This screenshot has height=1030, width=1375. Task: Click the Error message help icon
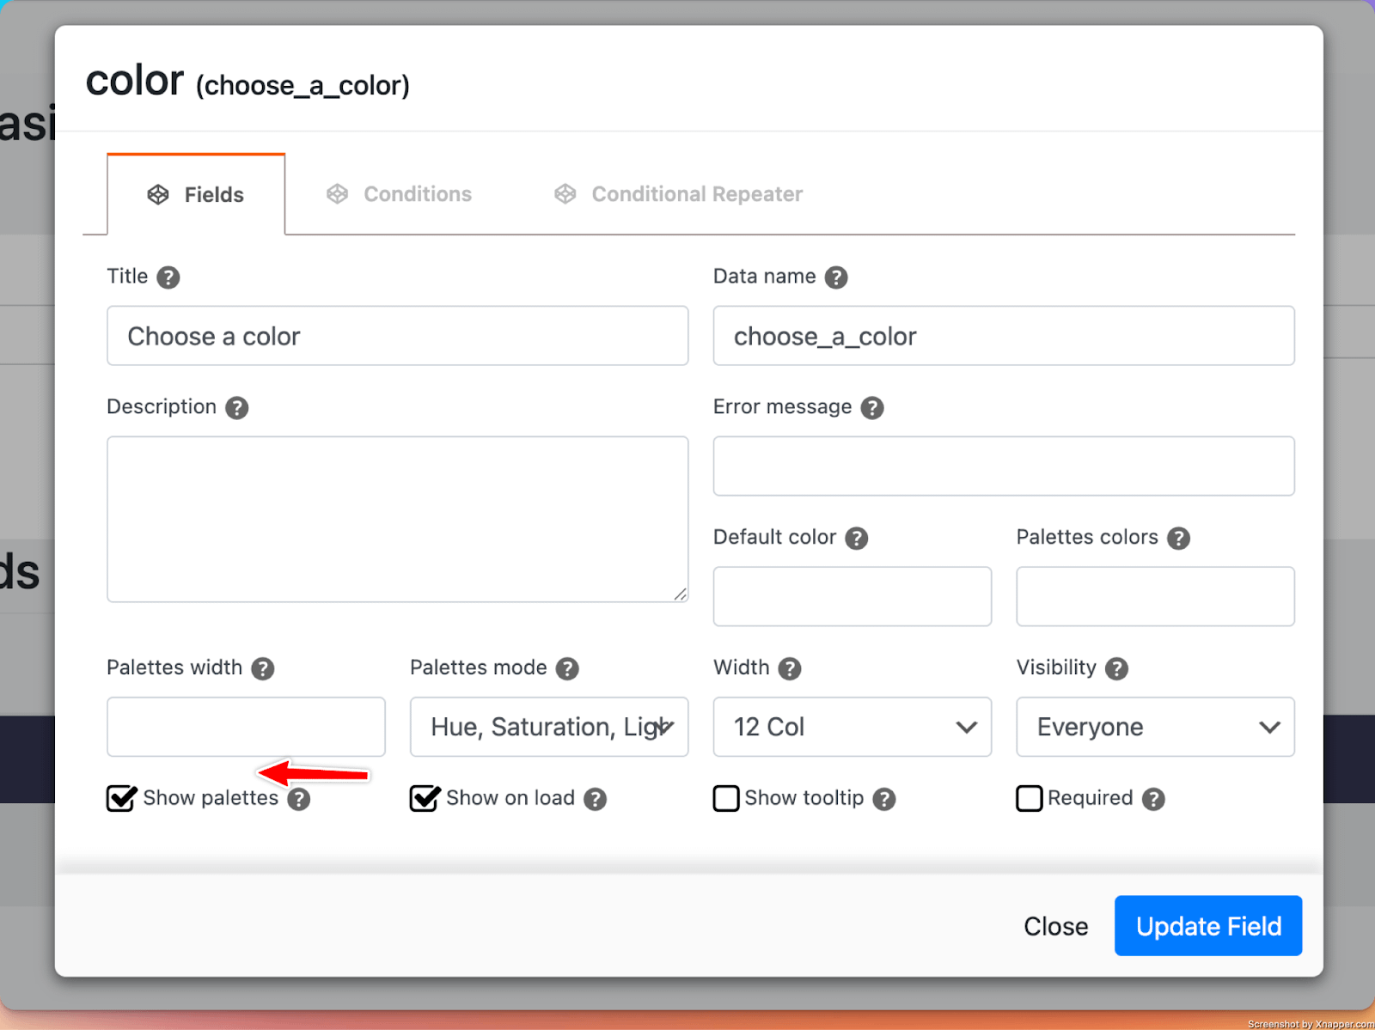[872, 408]
